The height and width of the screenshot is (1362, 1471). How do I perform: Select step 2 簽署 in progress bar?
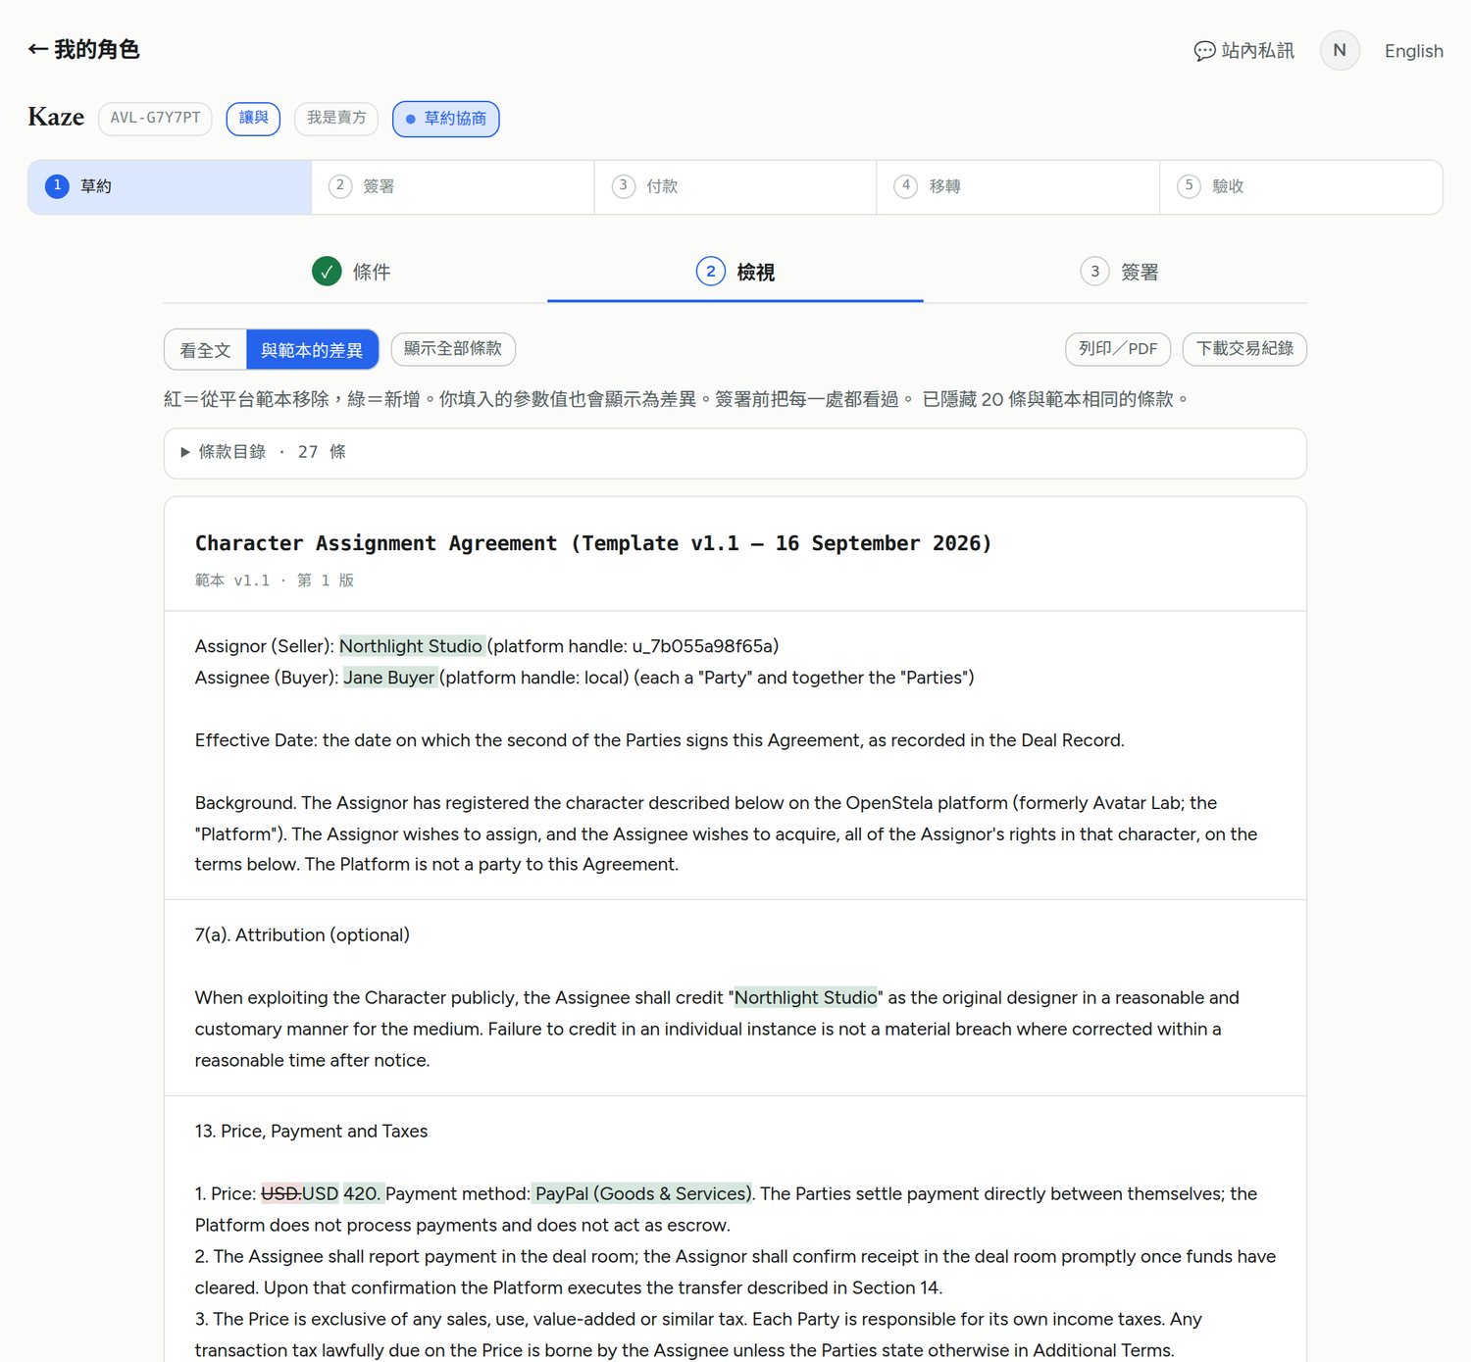[x=453, y=186]
